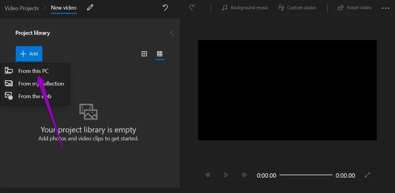Choose From this PC
This screenshot has height=193, width=395.
(x=35, y=71)
